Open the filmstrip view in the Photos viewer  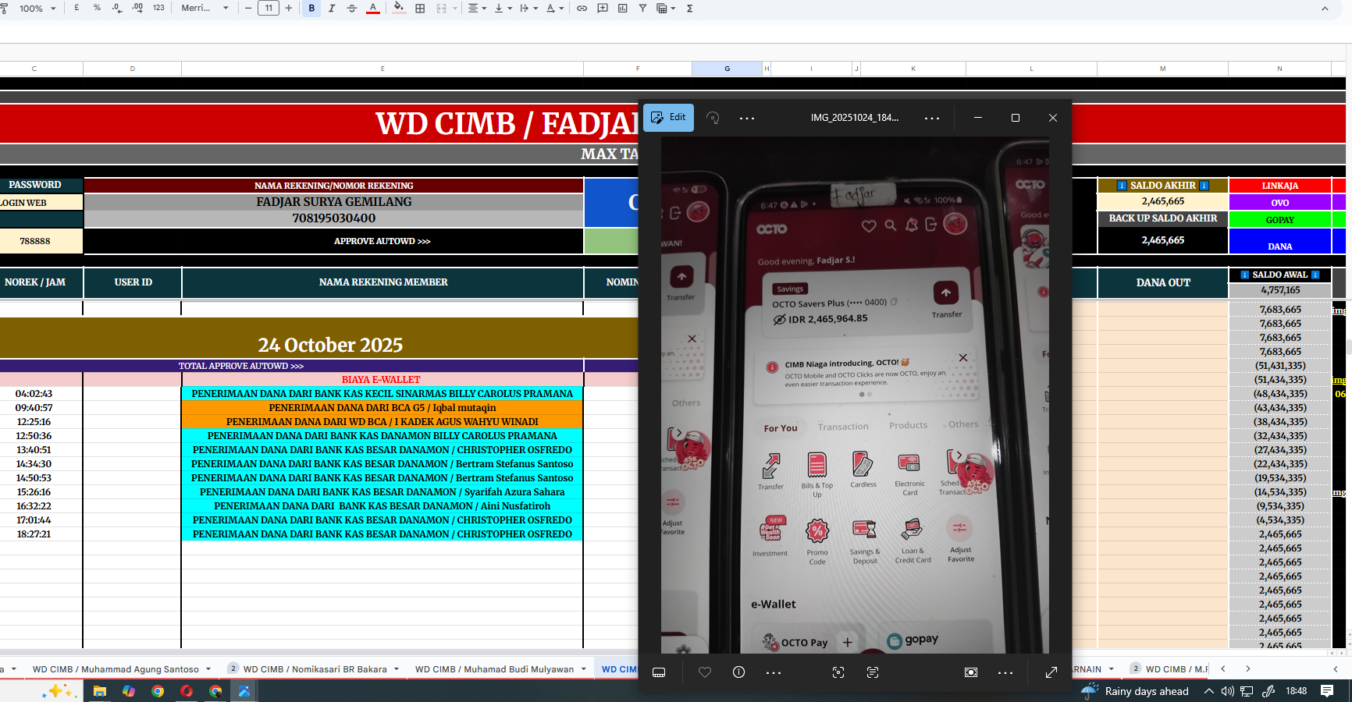(659, 672)
